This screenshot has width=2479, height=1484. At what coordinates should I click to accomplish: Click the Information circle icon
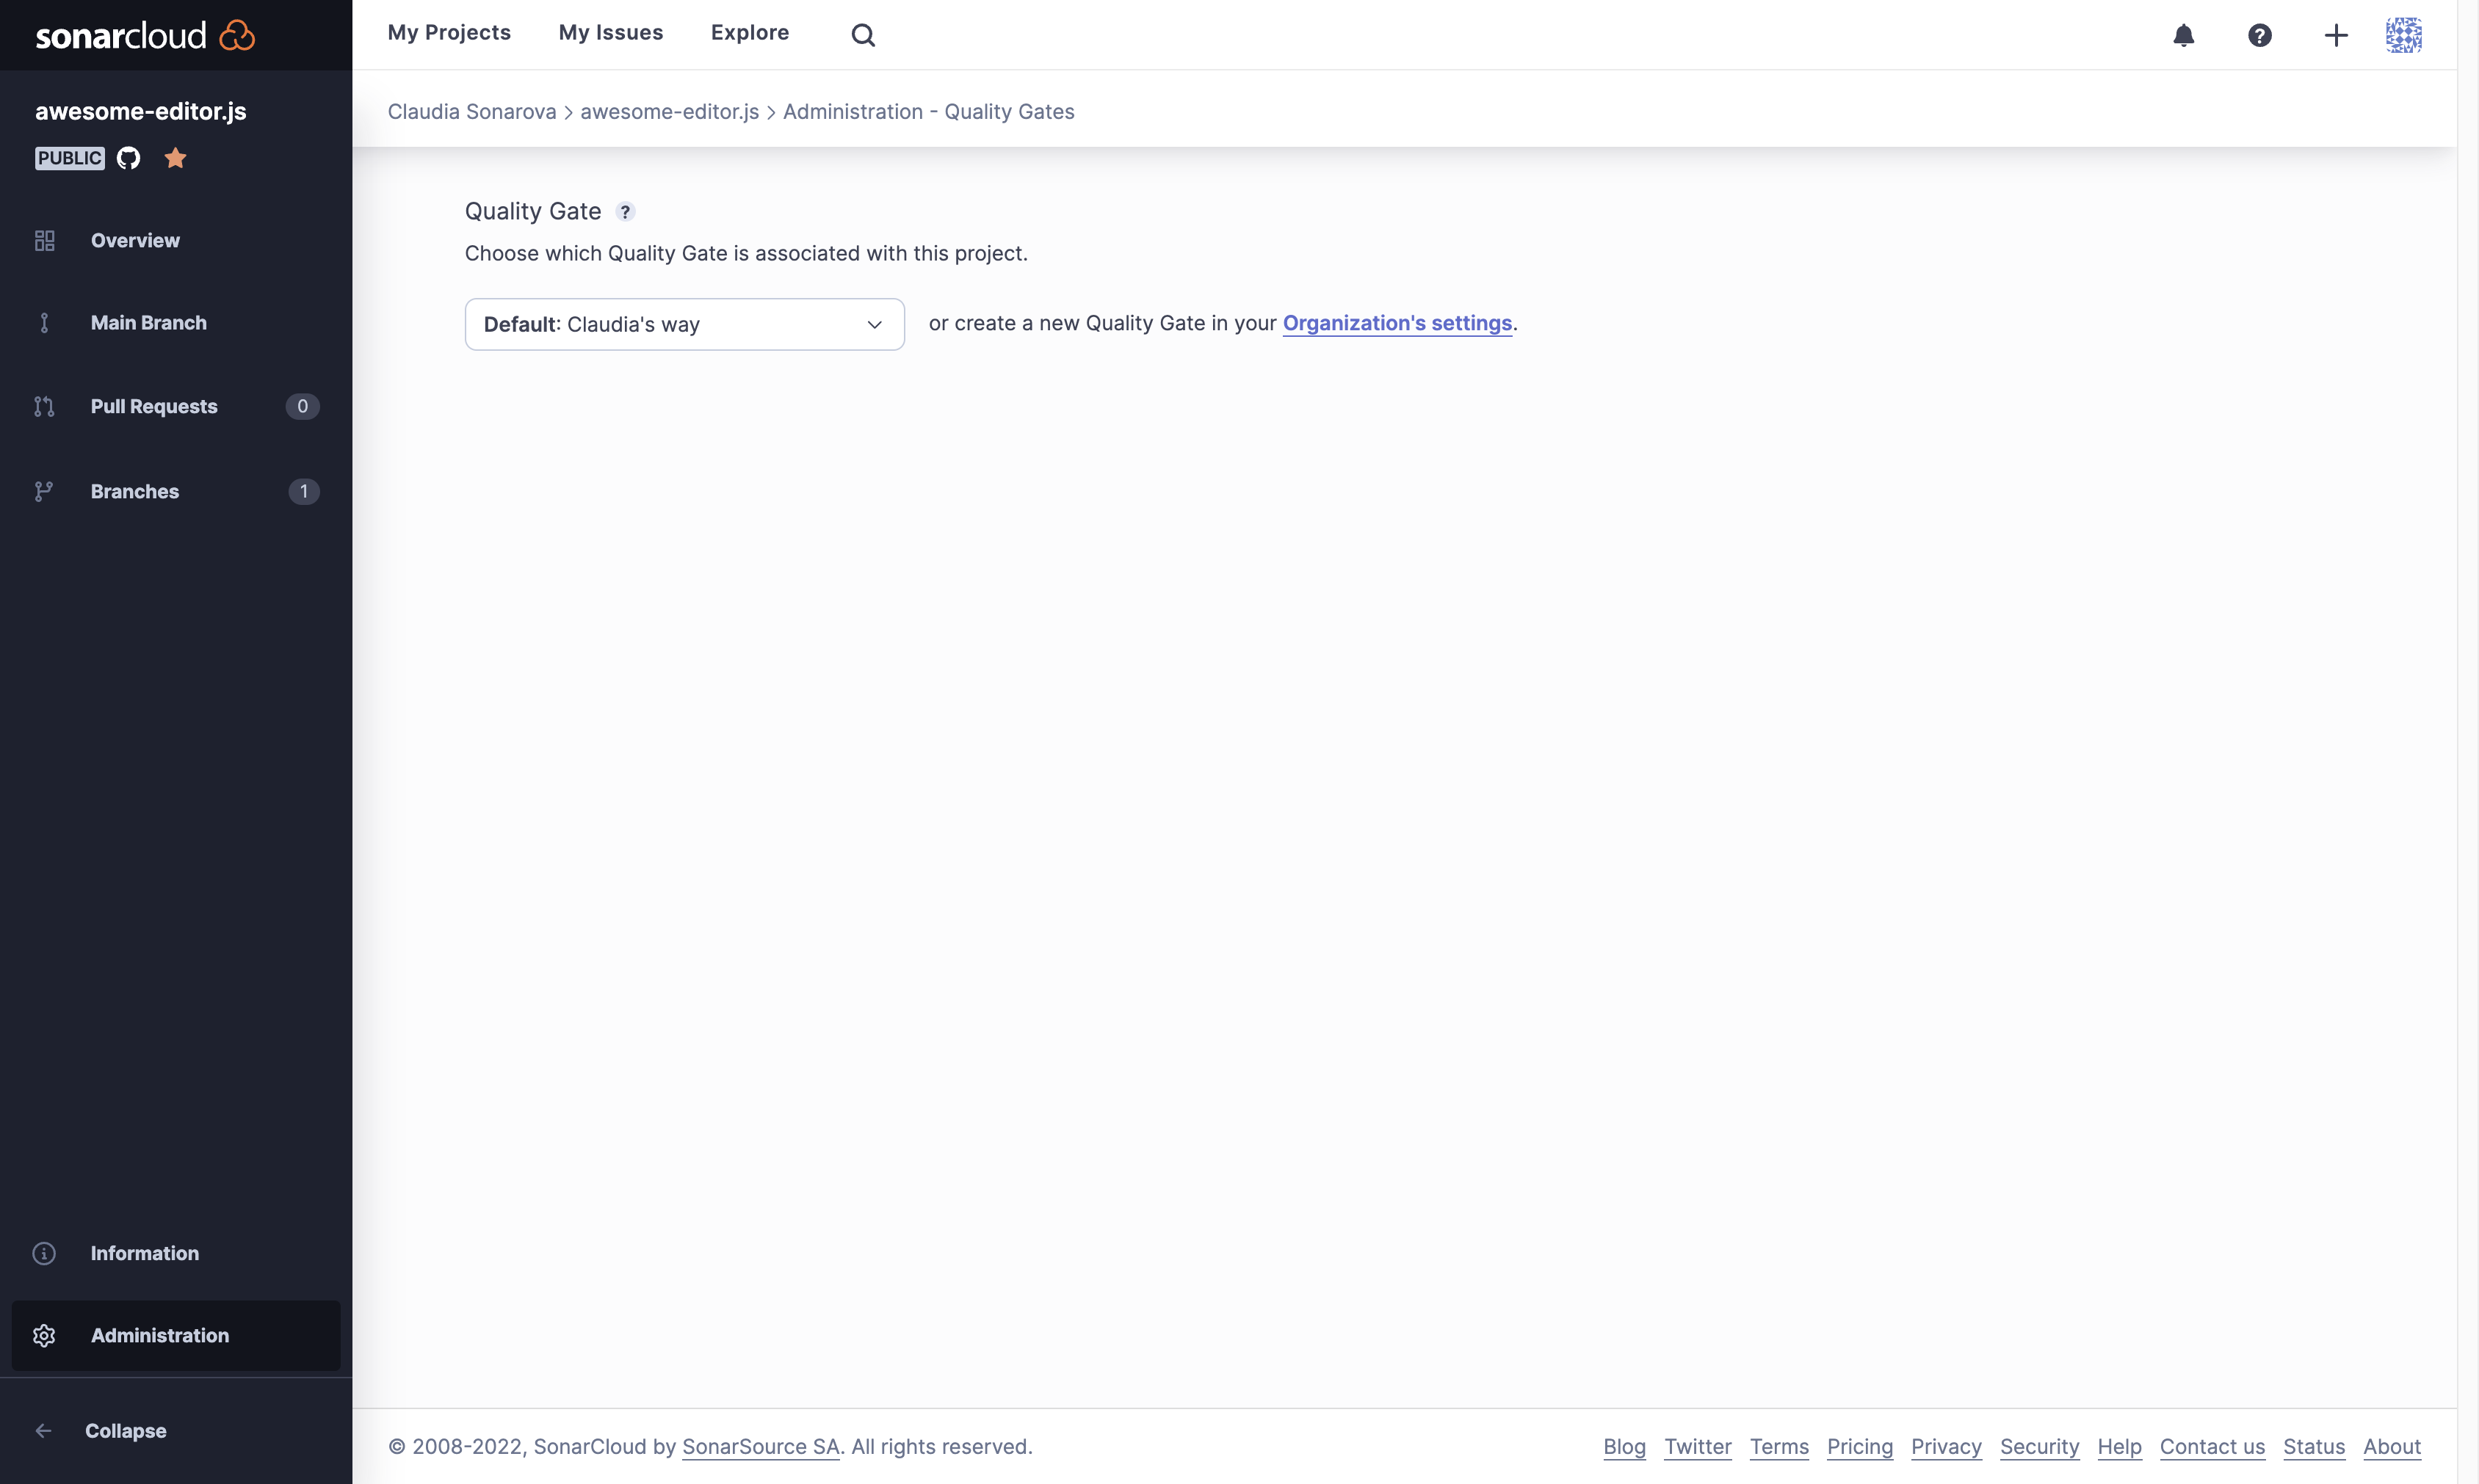tap(44, 1253)
